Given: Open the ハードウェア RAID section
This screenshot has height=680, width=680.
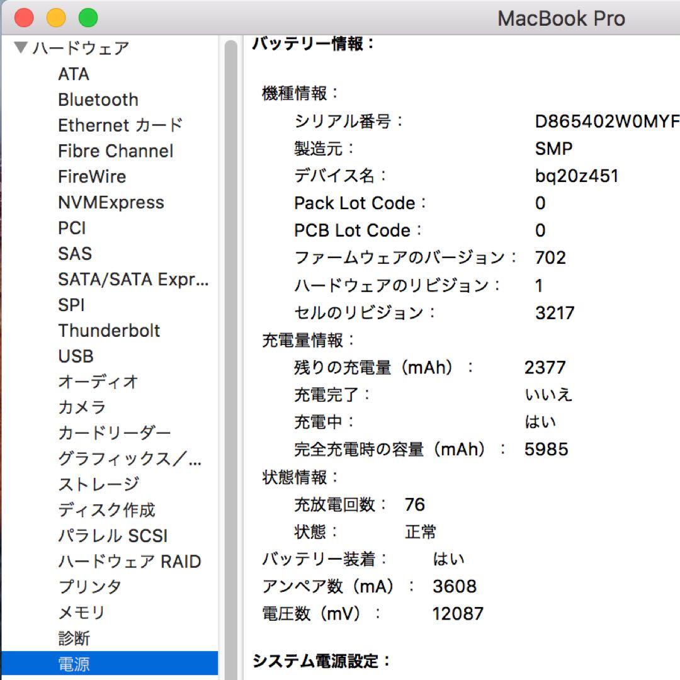Looking at the screenshot, I should point(128,561).
